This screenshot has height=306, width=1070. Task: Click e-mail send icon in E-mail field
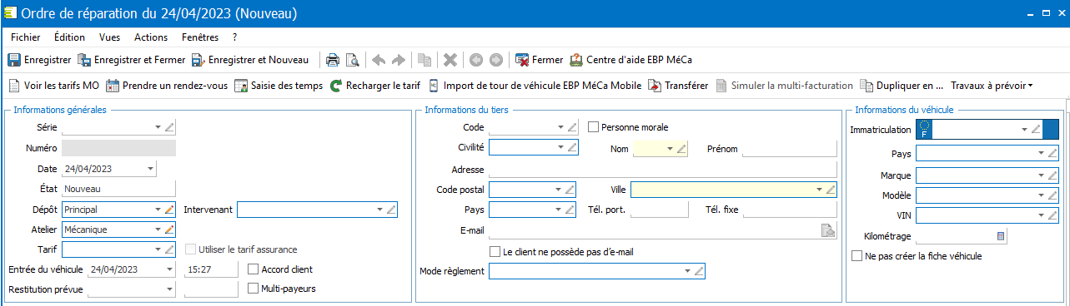pos(828,231)
